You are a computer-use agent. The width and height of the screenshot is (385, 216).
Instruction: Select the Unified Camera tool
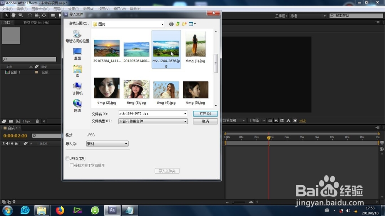pos(37,15)
